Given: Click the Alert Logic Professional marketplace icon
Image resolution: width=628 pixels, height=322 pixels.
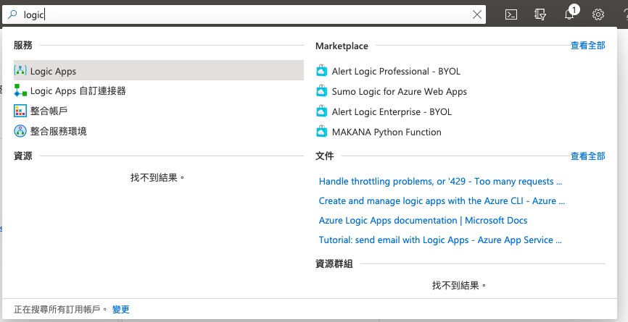Looking at the screenshot, I should tap(322, 71).
